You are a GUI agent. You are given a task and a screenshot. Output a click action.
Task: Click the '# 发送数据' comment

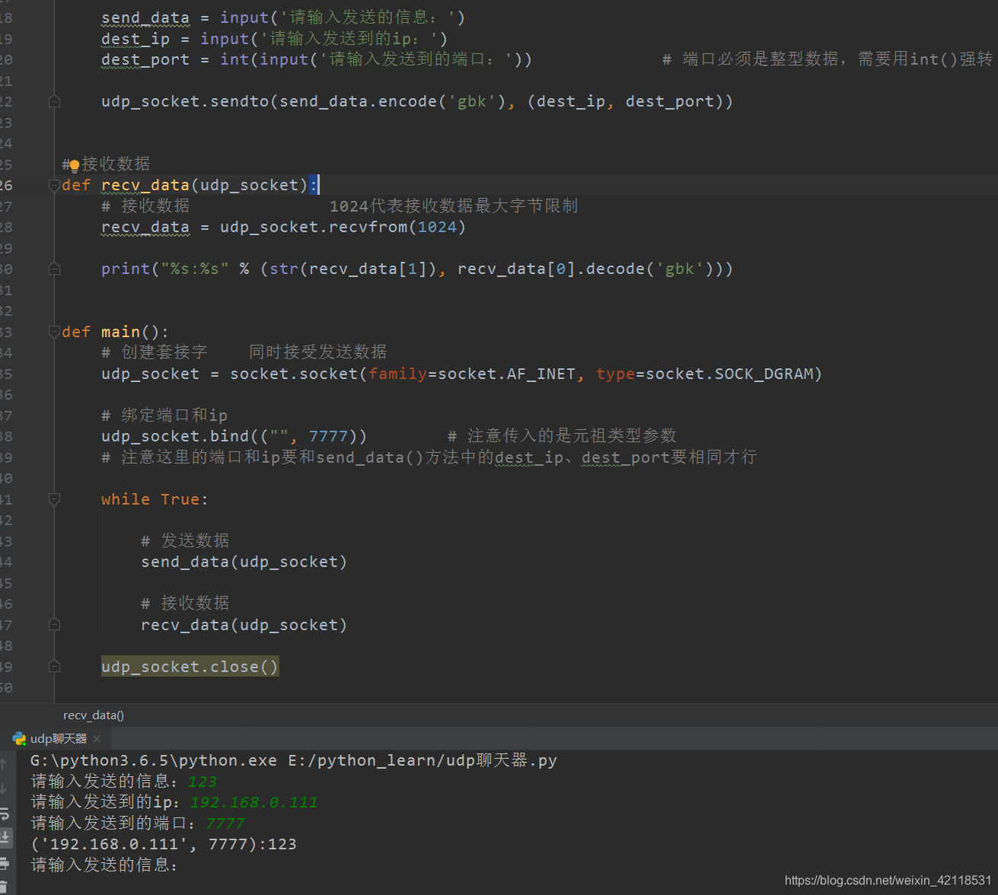coord(185,540)
